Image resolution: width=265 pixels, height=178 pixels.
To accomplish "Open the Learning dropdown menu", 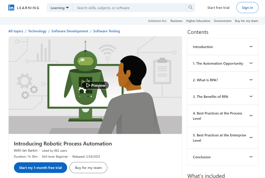I will pyautogui.click(x=60, y=8).
